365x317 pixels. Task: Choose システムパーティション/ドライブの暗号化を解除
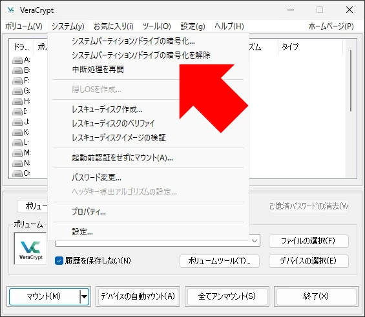coord(149,55)
